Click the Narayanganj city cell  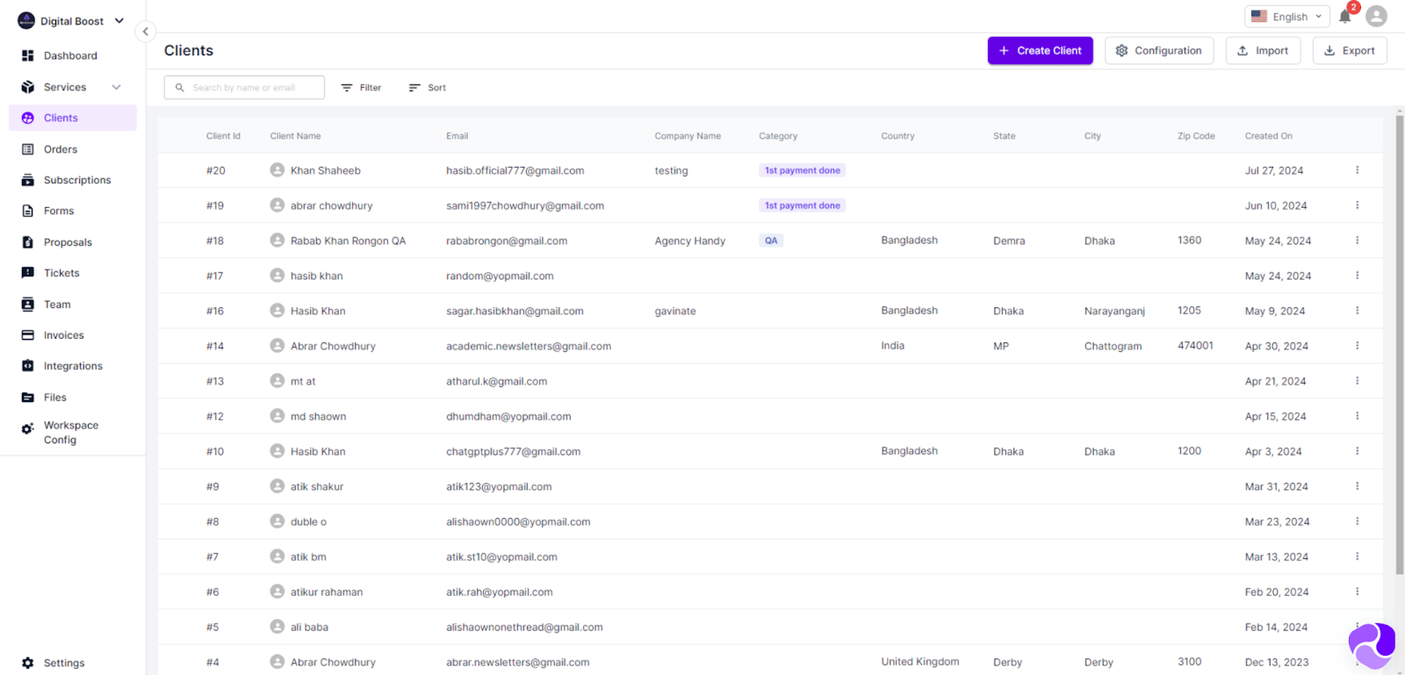click(x=1114, y=311)
